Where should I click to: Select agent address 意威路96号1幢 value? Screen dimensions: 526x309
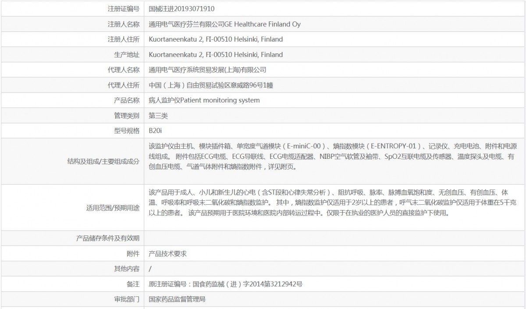pos(211,85)
